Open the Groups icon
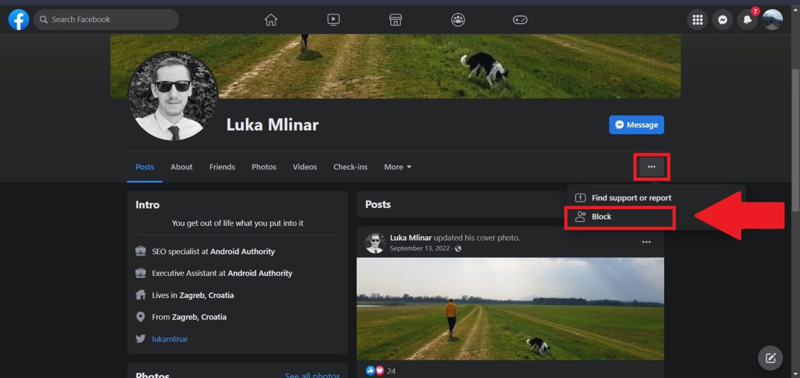 point(458,20)
